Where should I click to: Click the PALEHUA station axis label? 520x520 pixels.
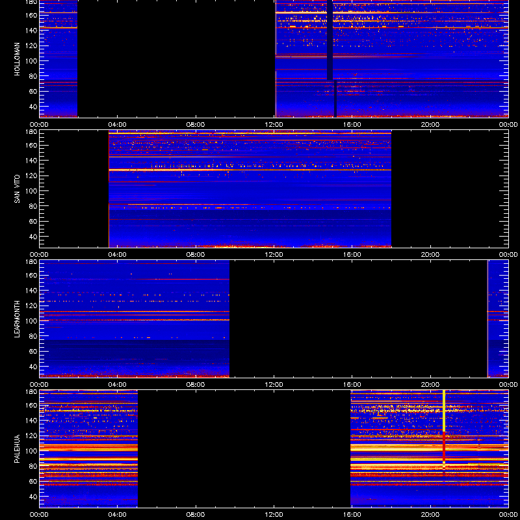pyautogui.click(x=17, y=449)
